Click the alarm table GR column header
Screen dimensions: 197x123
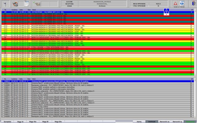click(x=192, y=10)
